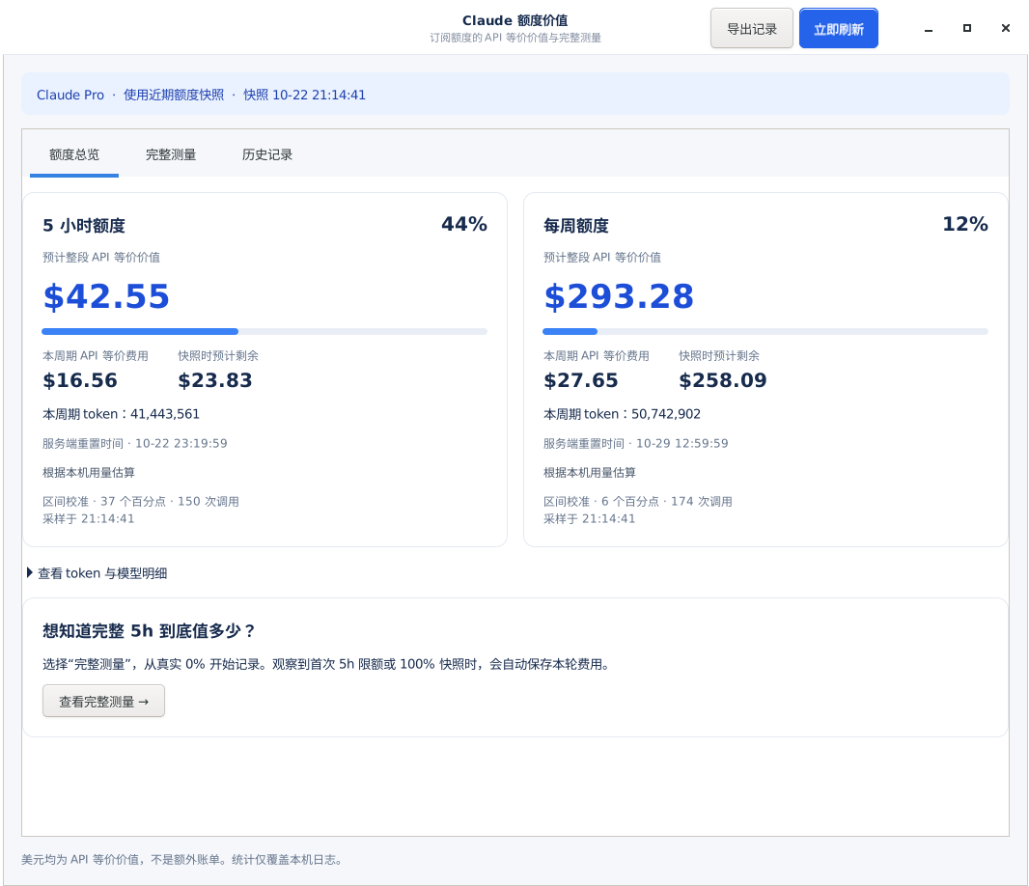Click the 每周额度 progress bar
This screenshot has height=886, width=1029.
pos(765,331)
